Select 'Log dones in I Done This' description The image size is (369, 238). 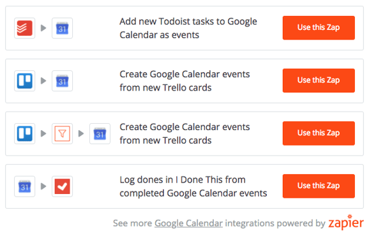193,186
